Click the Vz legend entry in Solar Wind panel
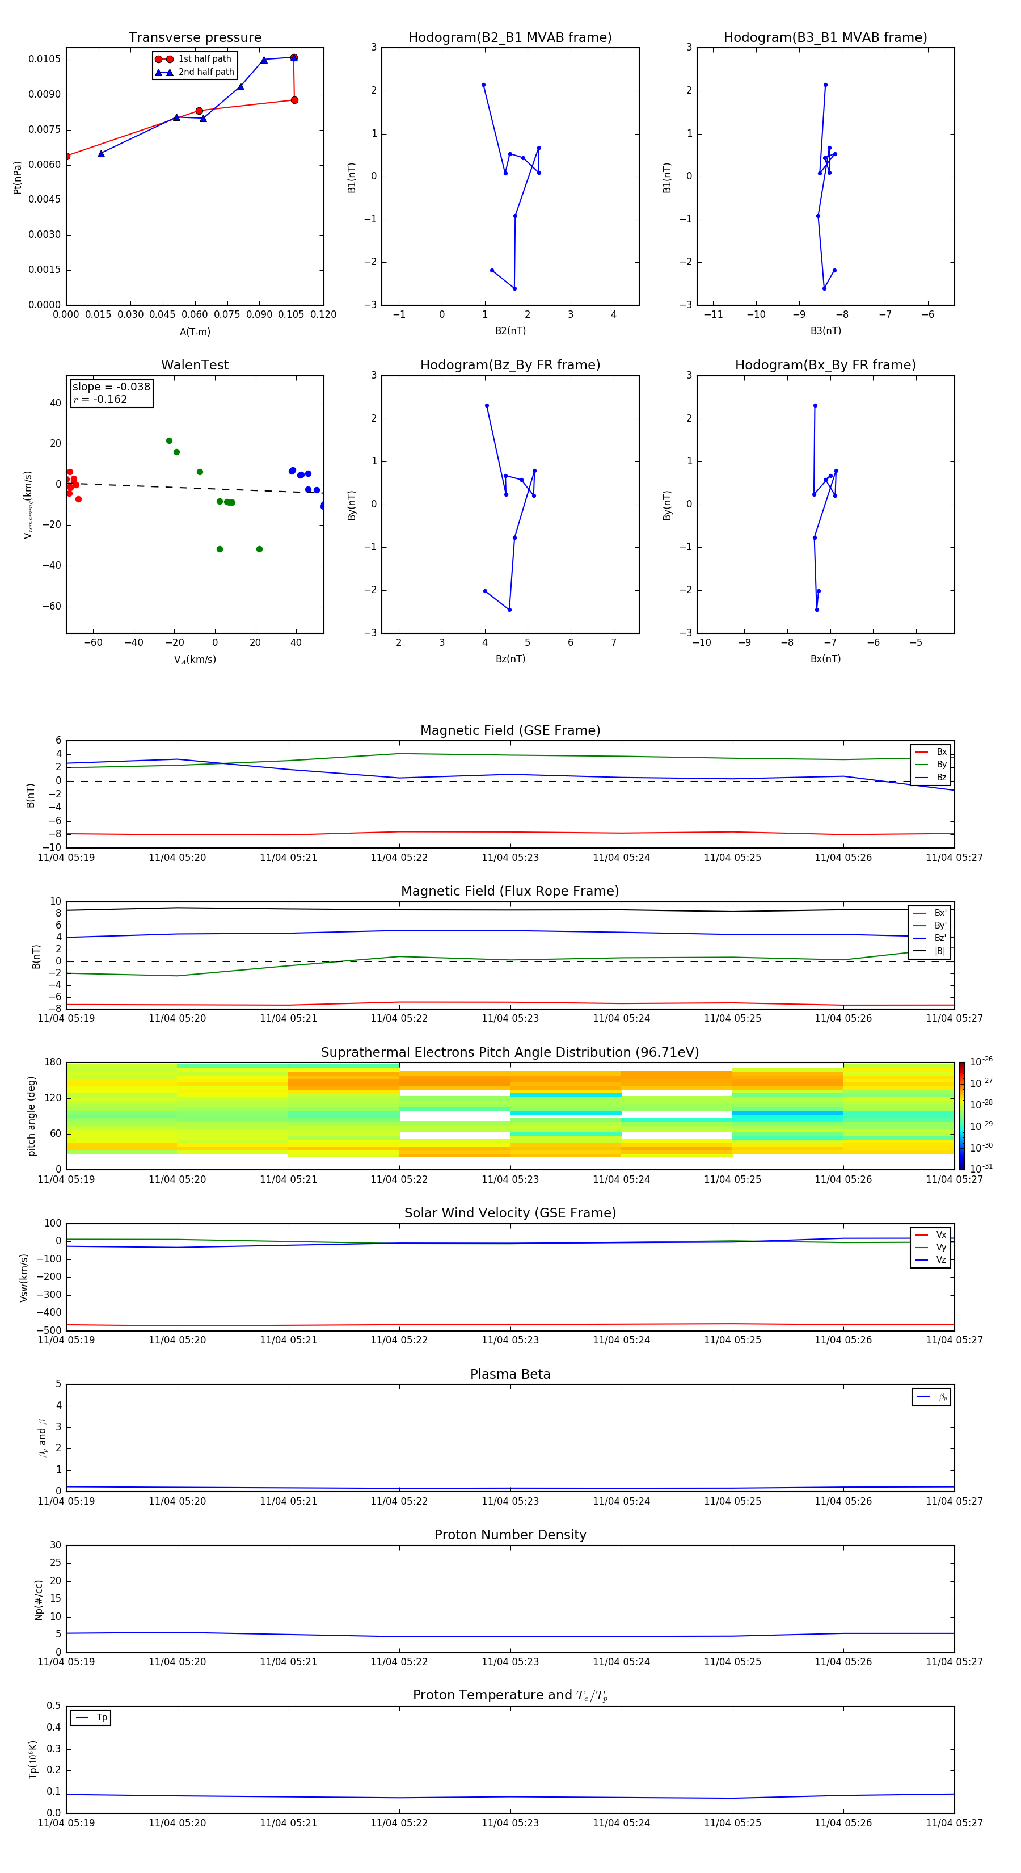1021x1873 pixels. coord(931,1260)
